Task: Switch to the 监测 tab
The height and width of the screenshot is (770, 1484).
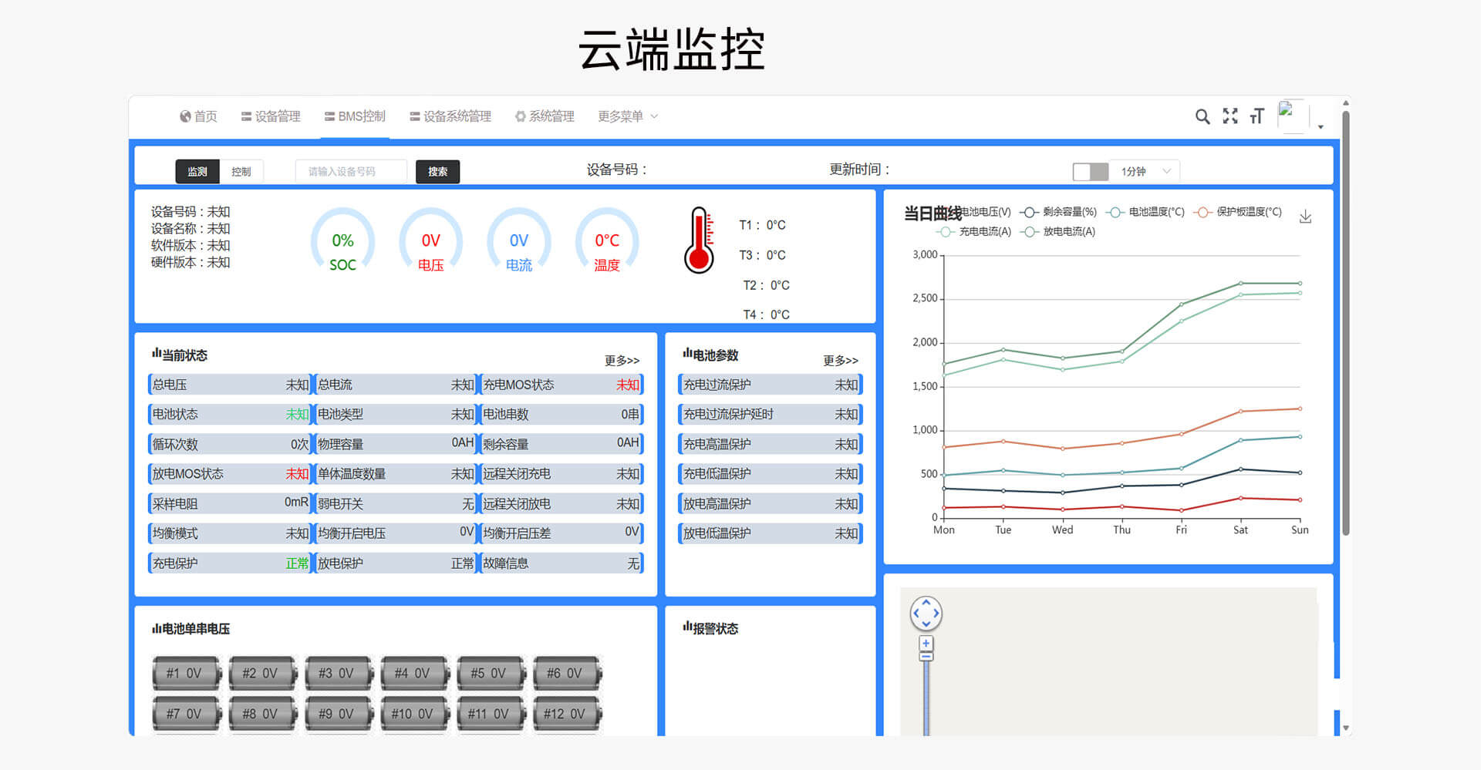Action: point(198,172)
